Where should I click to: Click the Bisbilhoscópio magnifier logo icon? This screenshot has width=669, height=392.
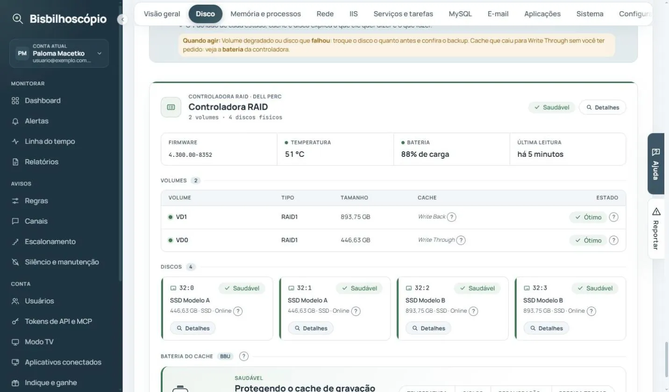pos(18,19)
